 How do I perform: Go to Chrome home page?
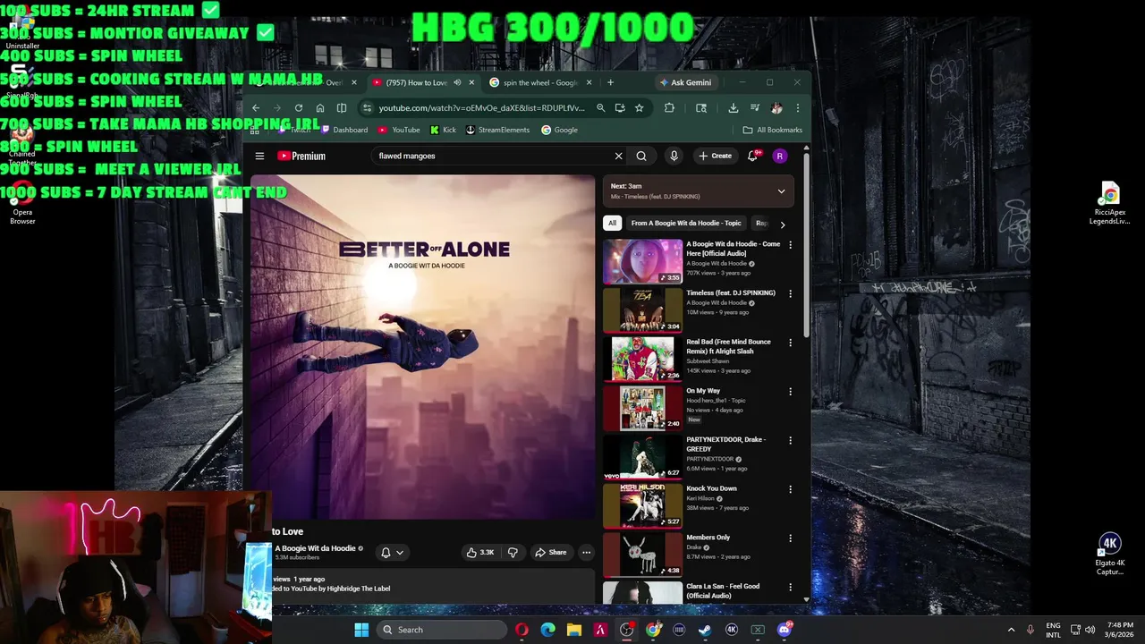320,107
